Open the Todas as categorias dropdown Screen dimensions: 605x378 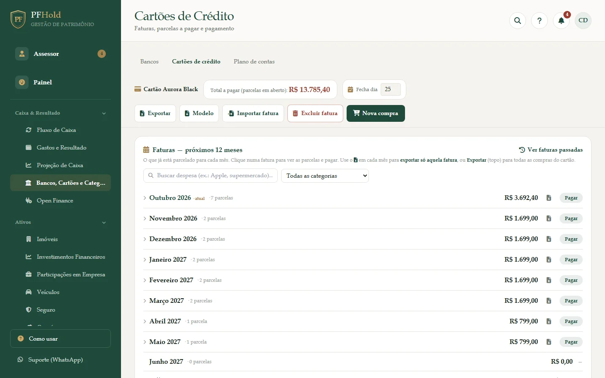coord(325,176)
